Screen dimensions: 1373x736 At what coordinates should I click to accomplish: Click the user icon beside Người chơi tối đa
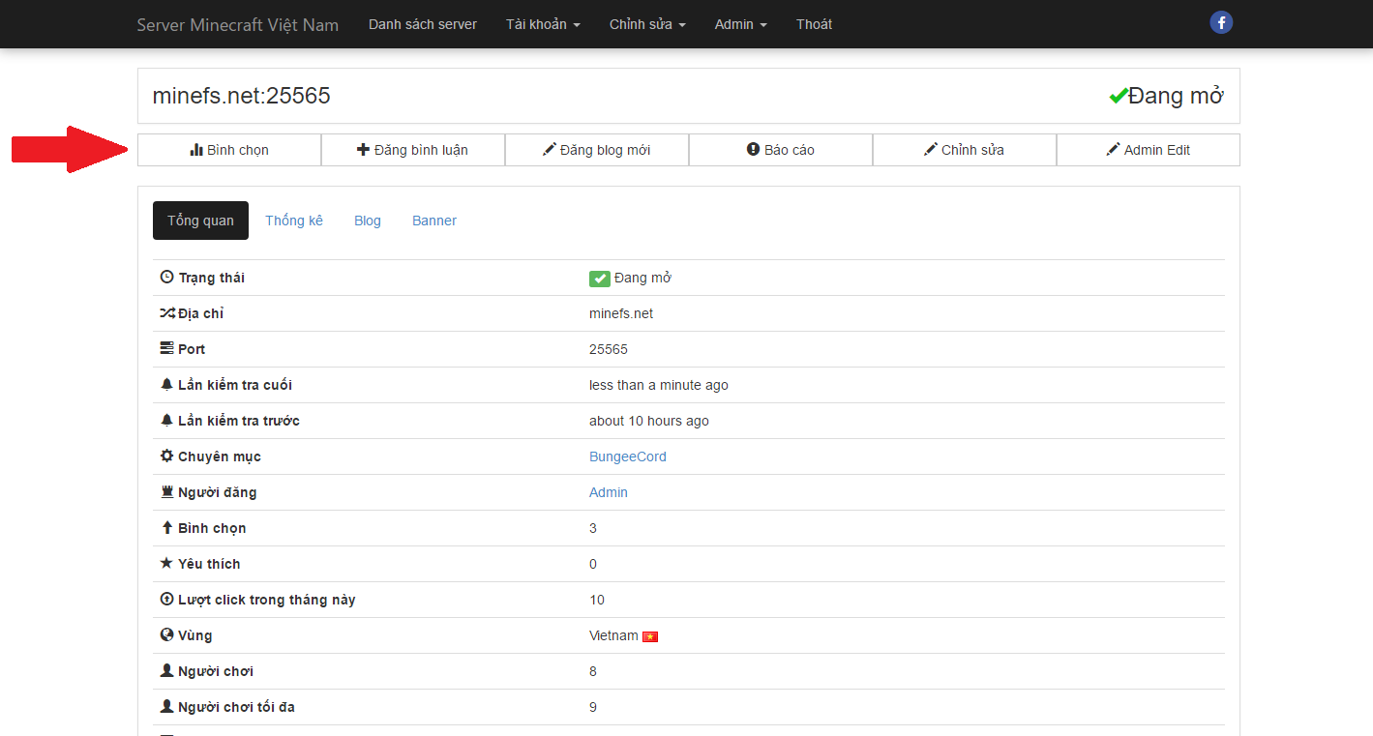coord(166,707)
